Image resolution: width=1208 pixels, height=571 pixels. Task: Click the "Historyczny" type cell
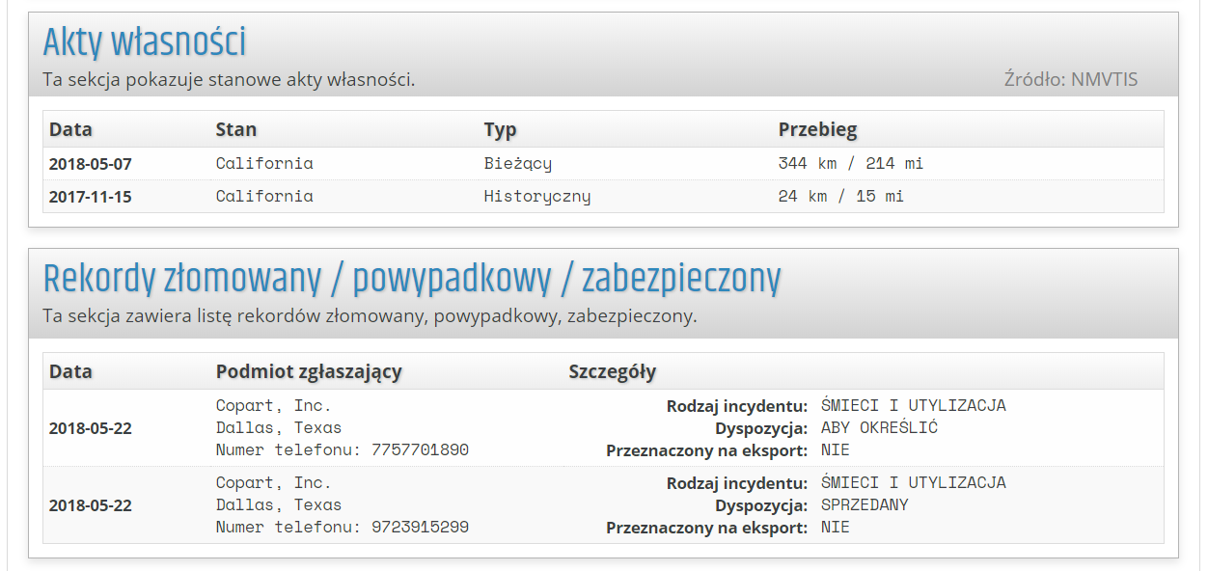(536, 197)
